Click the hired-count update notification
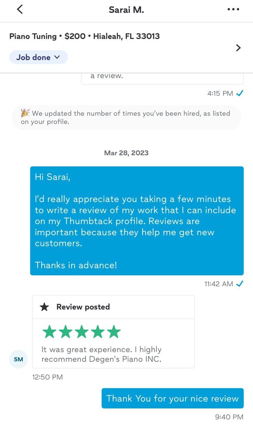 [x=126, y=118]
